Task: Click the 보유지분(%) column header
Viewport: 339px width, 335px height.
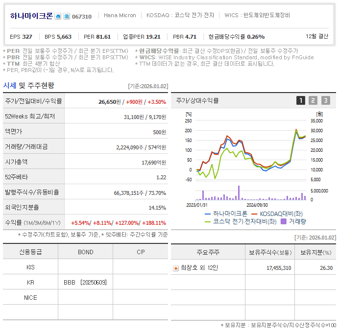Action: coord(315,252)
